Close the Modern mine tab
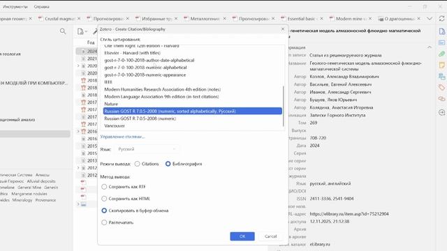The height and width of the screenshot is (251, 447). pyautogui.click(x=370, y=19)
